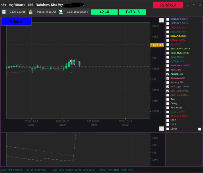The image size is (203, 173).
Task: Click the Save Indicators chart icon
Action: coord(61,12)
